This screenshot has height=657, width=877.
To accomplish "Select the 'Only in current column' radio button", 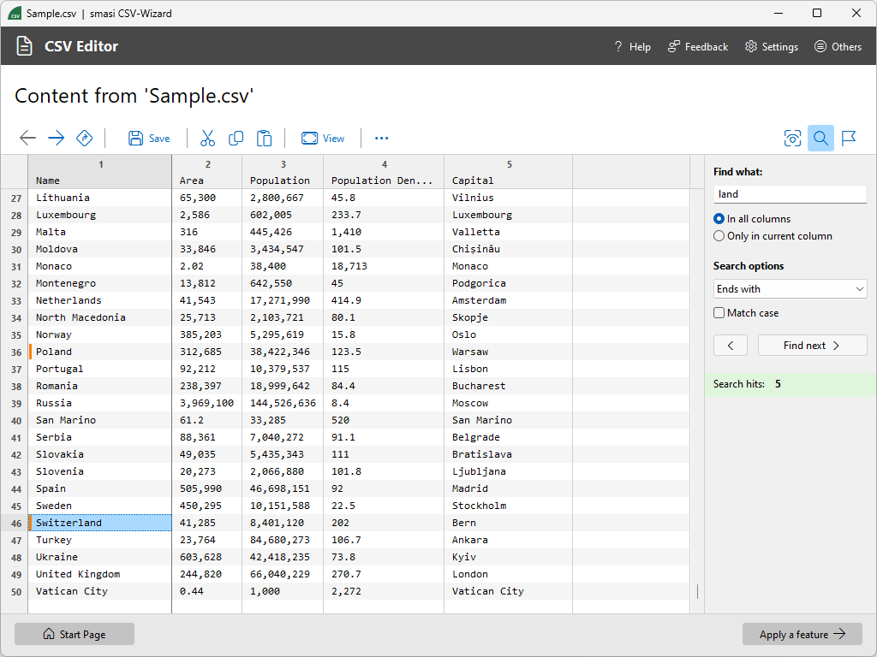I will (x=719, y=235).
